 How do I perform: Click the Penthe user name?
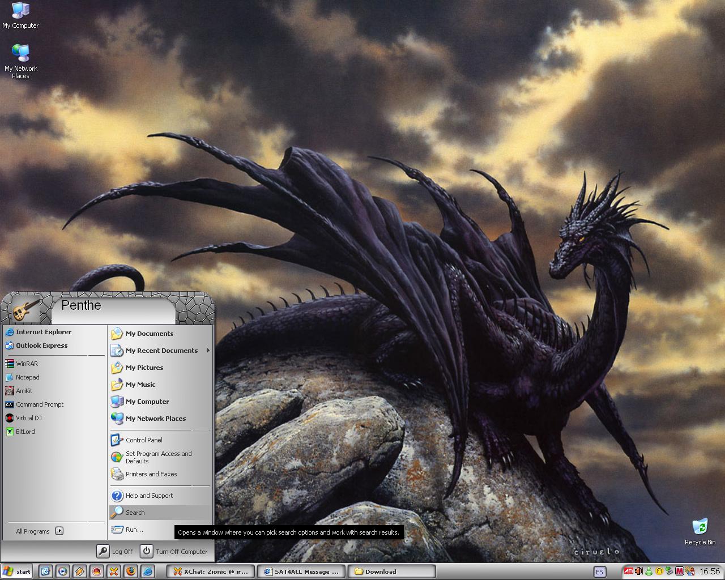coord(81,305)
